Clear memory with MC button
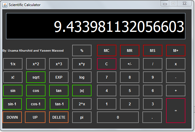The width and height of the screenshot is (195, 132). pyautogui.click(x=107, y=50)
